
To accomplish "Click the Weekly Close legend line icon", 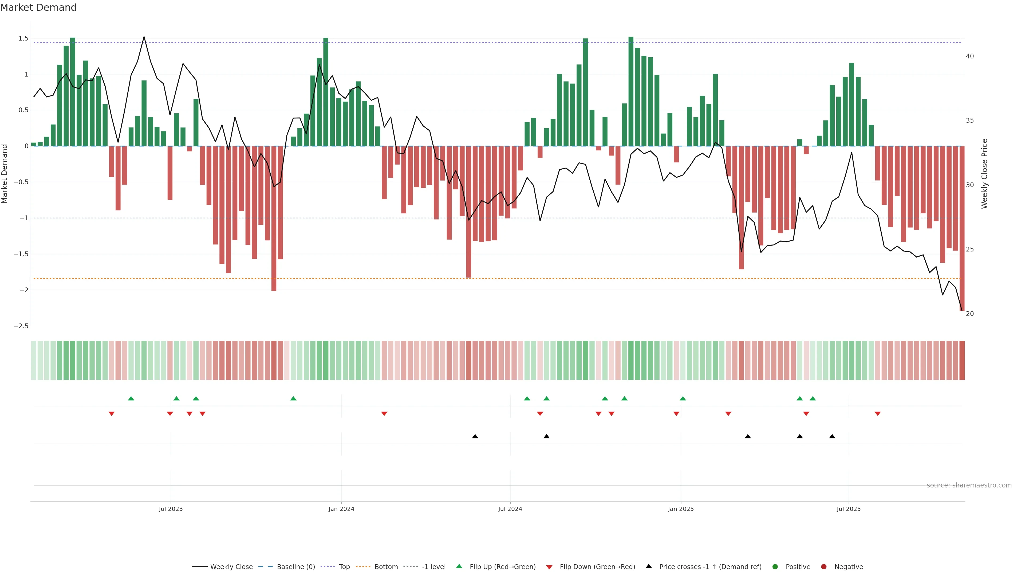I will 199,566.
